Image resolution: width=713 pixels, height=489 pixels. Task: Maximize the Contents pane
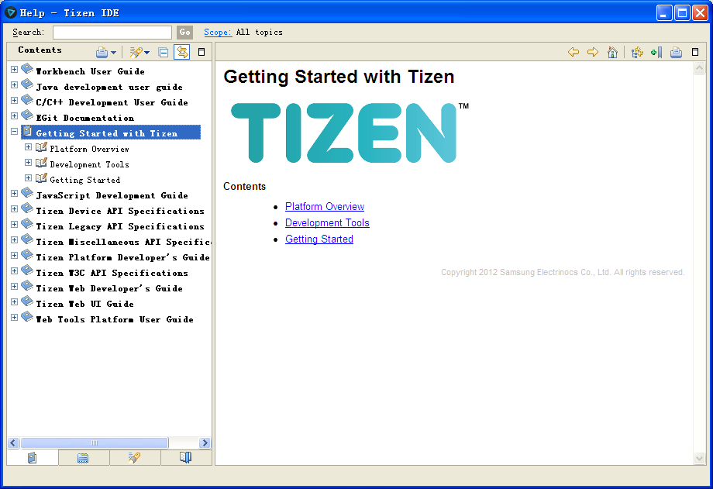tap(201, 53)
